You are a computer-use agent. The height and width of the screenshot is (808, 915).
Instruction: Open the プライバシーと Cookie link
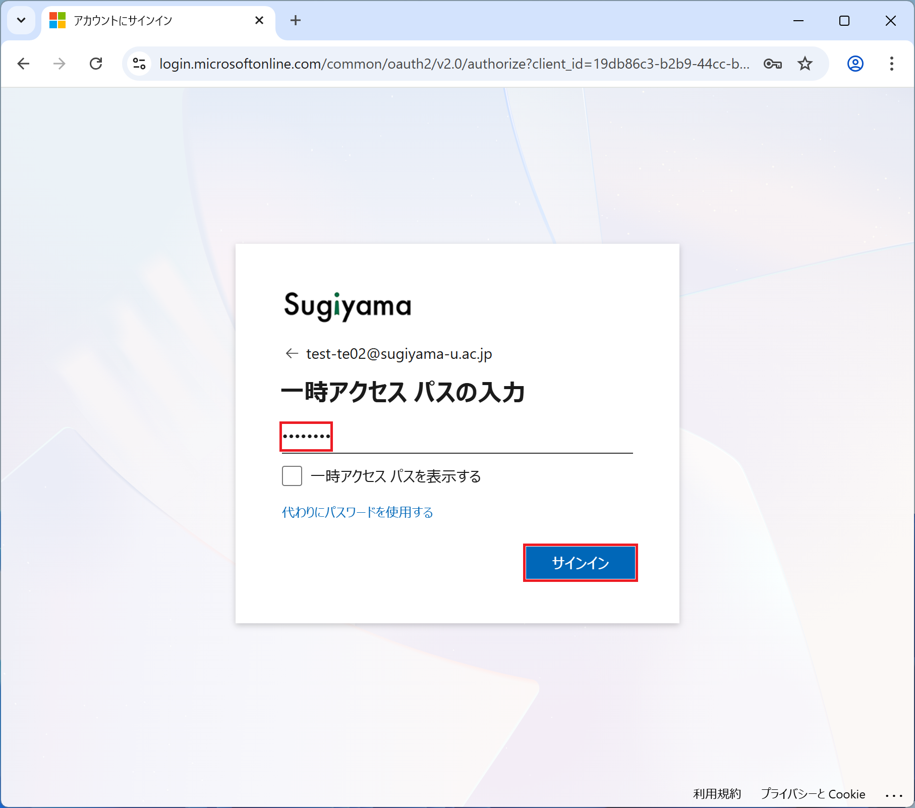coord(813,794)
